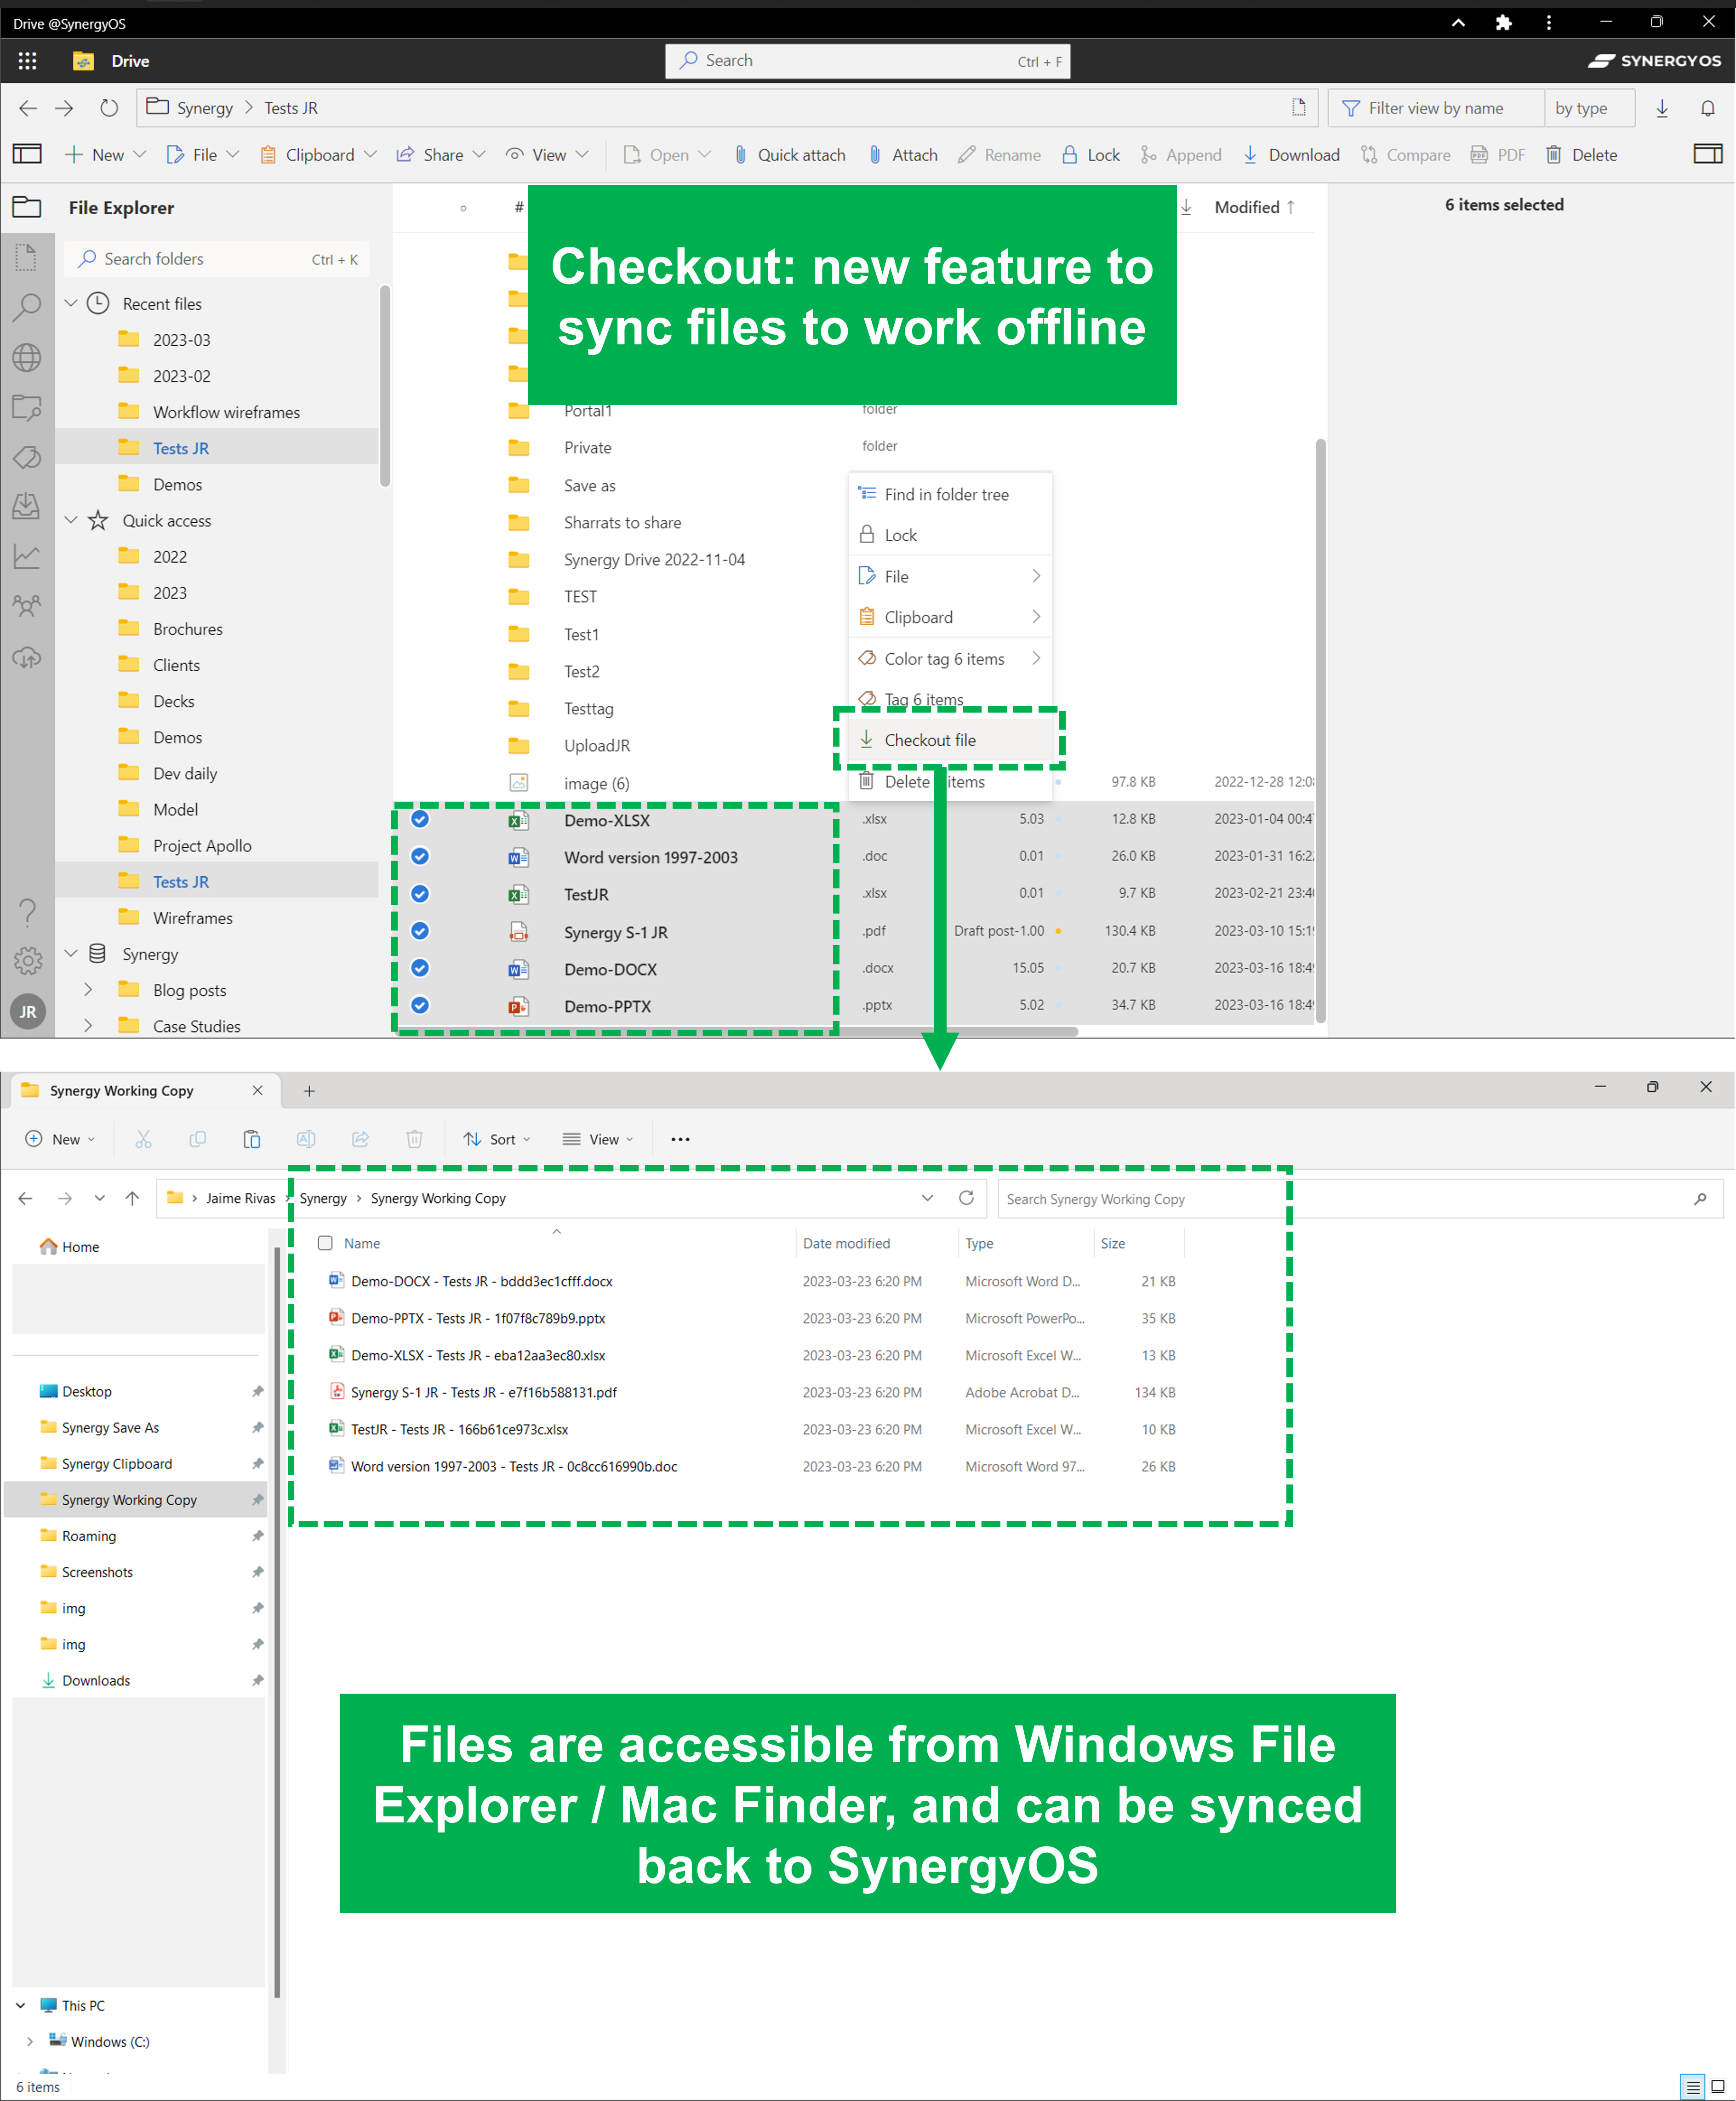Image resolution: width=1736 pixels, height=2101 pixels.
Task: Uncheck the Demo-PPTX file selection
Action: (420, 1005)
